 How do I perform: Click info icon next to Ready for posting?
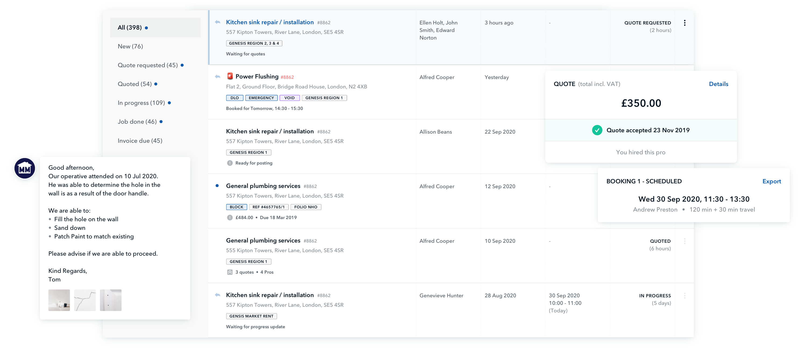click(x=230, y=163)
